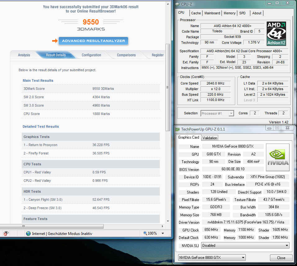Screen dimensions: 297x266
Task: Click the BIOS Version 60.80.0E.00.10 field
Action: click(x=233, y=169)
